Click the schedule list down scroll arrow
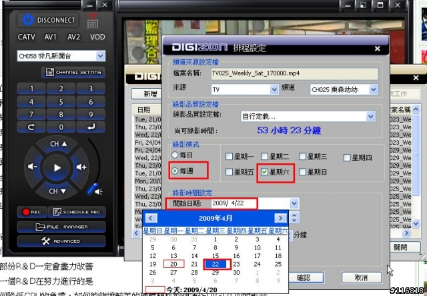 (416, 223)
